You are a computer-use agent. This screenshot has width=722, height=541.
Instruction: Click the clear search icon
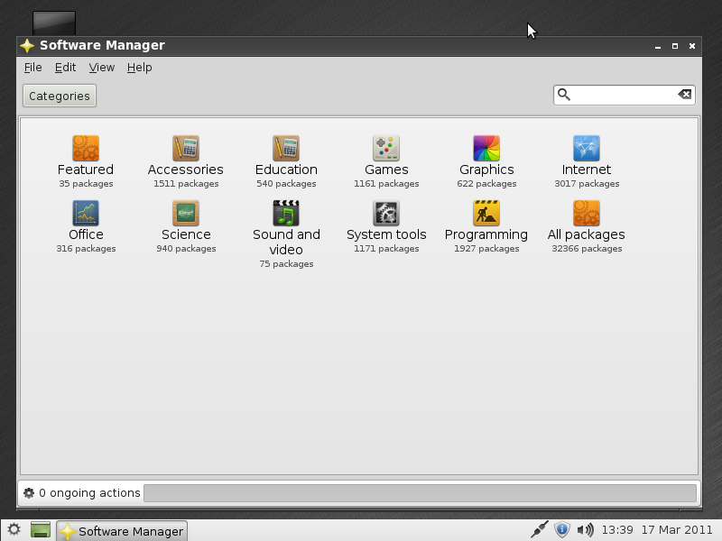(684, 94)
